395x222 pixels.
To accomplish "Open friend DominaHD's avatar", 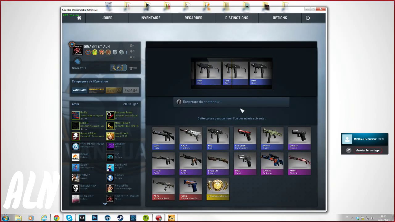I will (x=110, y=168).
